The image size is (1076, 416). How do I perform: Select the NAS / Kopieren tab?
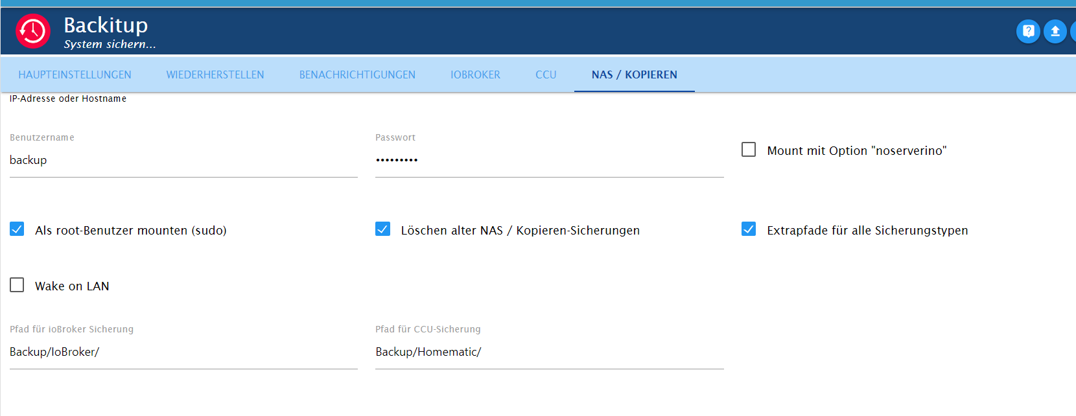[x=635, y=75]
